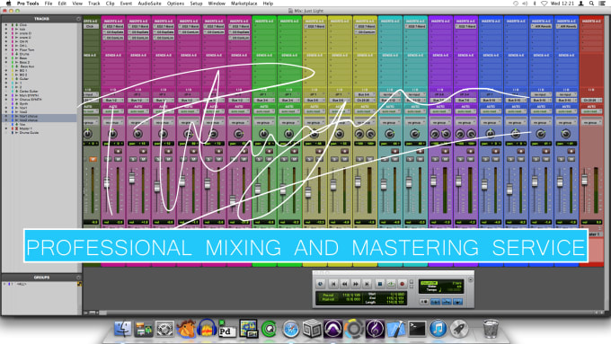
Task: Click the Click plug-in insert on the Click strip
Action: pyautogui.click(x=91, y=26)
